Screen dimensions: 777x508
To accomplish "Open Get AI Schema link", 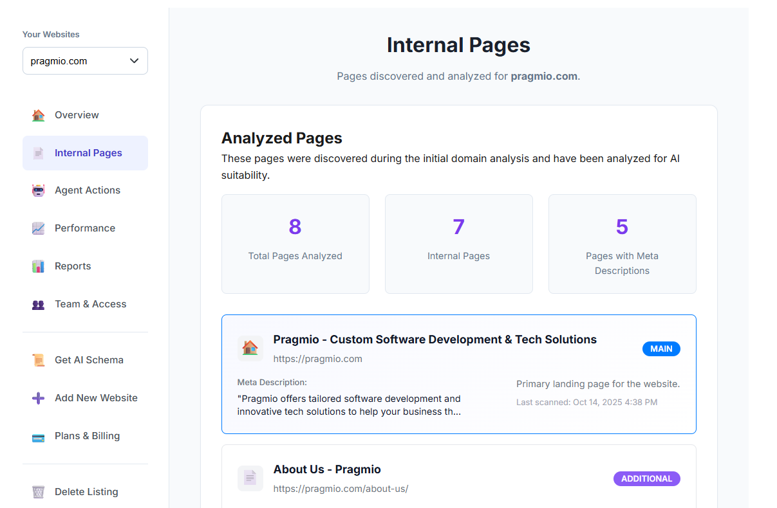I will (85, 360).
